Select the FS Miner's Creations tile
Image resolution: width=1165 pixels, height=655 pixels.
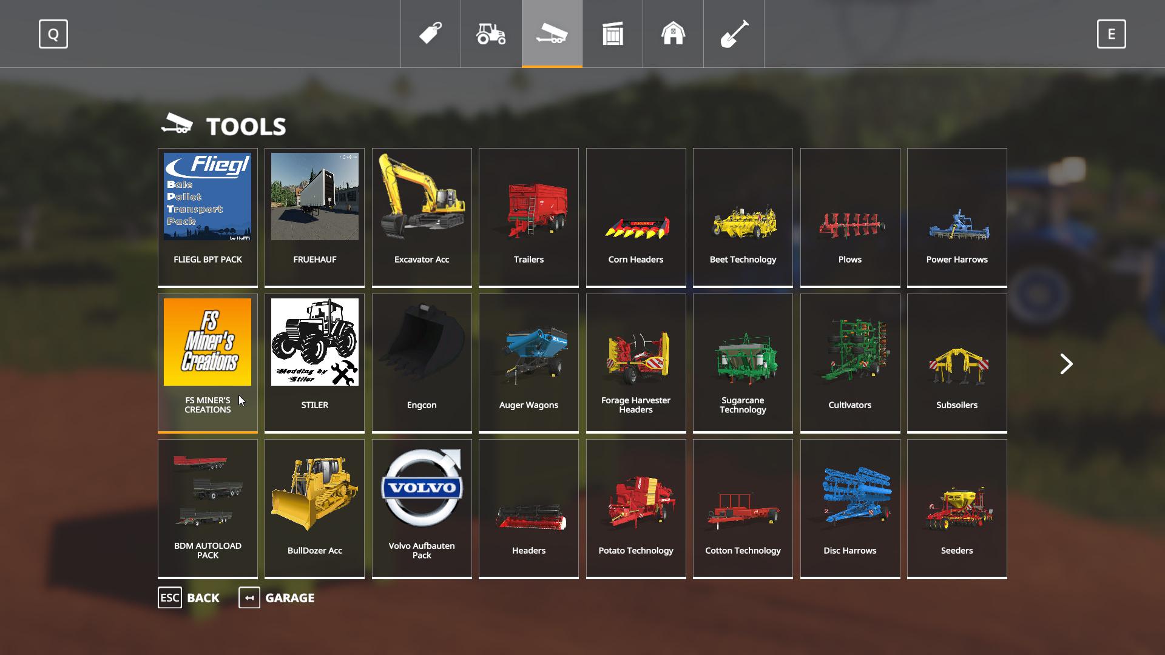tap(208, 362)
